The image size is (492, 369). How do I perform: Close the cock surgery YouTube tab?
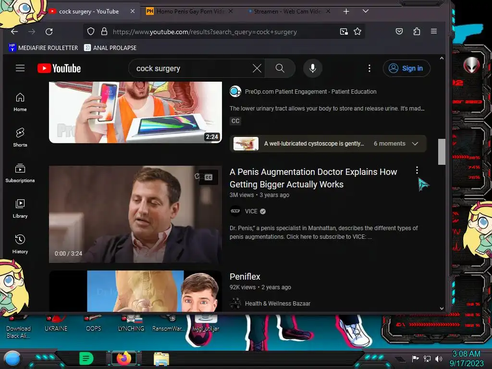[133, 11]
